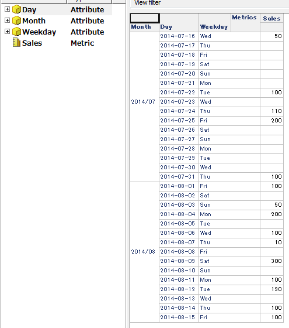
Task: Select the Day object in the list
Action: coord(29,10)
